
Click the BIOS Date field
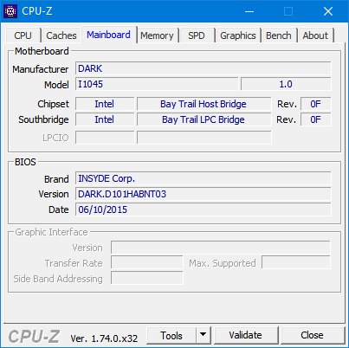pos(204,209)
